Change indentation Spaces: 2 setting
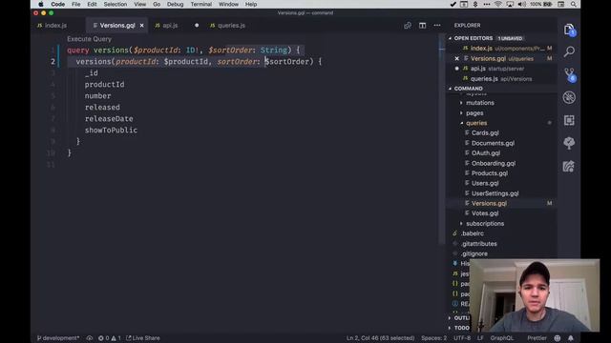This screenshot has width=611, height=343. pos(433,338)
